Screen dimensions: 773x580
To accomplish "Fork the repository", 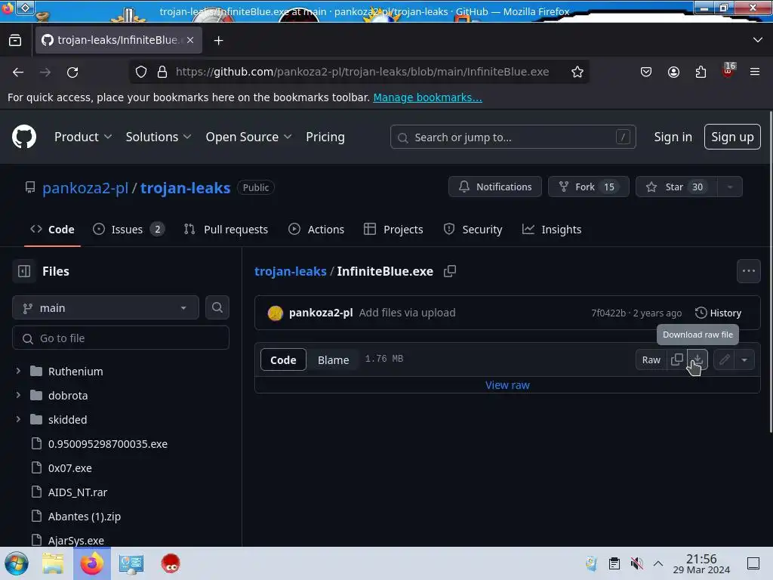I will (588, 187).
